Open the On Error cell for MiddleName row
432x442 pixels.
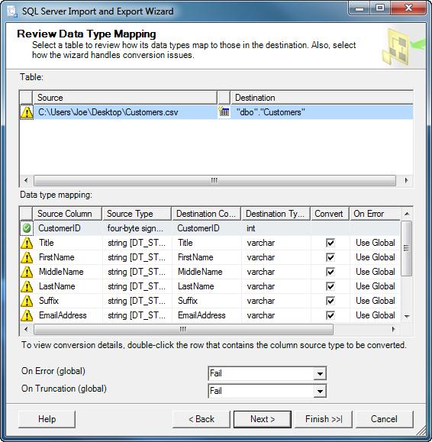[x=375, y=272]
